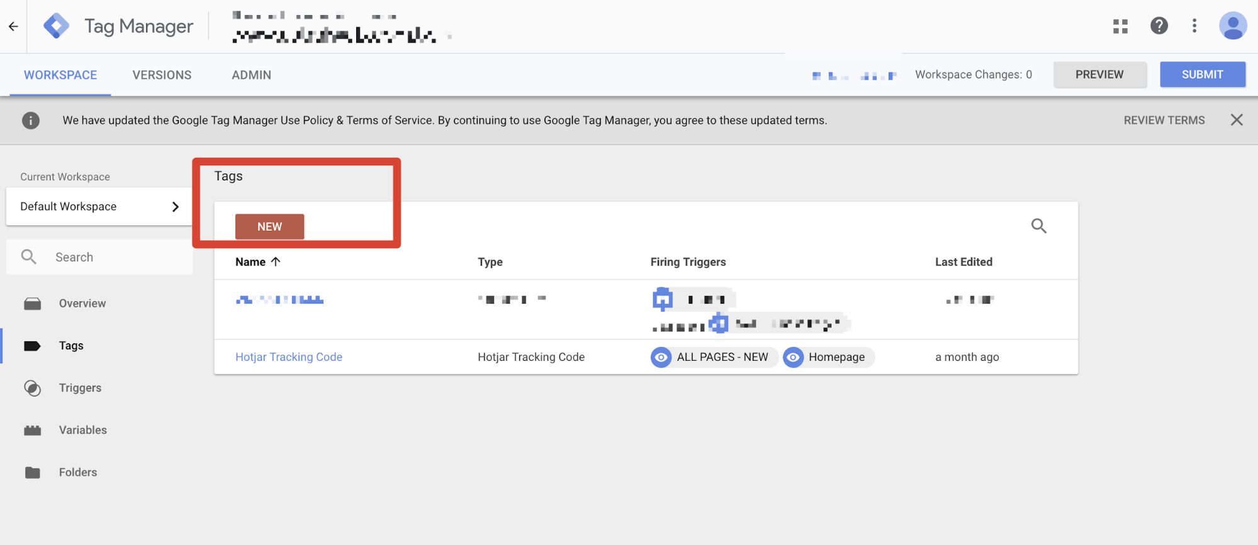Viewport: 1258px width, 545px height.
Task: Sort by the Name column header
Action: (250, 261)
